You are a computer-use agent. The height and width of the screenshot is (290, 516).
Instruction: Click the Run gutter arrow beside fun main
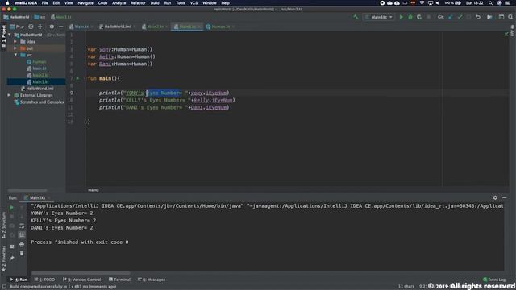click(x=77, y=78)
